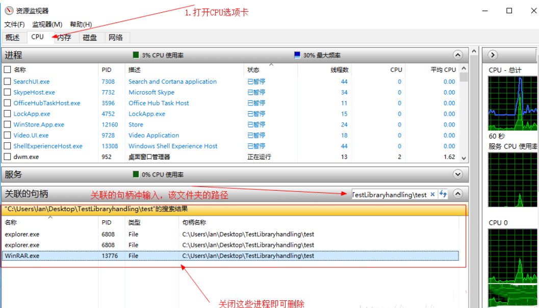This screenshot has height=308, width=539.
Task: Open the 磁盘 tab
Action: [x=90, y=37]
